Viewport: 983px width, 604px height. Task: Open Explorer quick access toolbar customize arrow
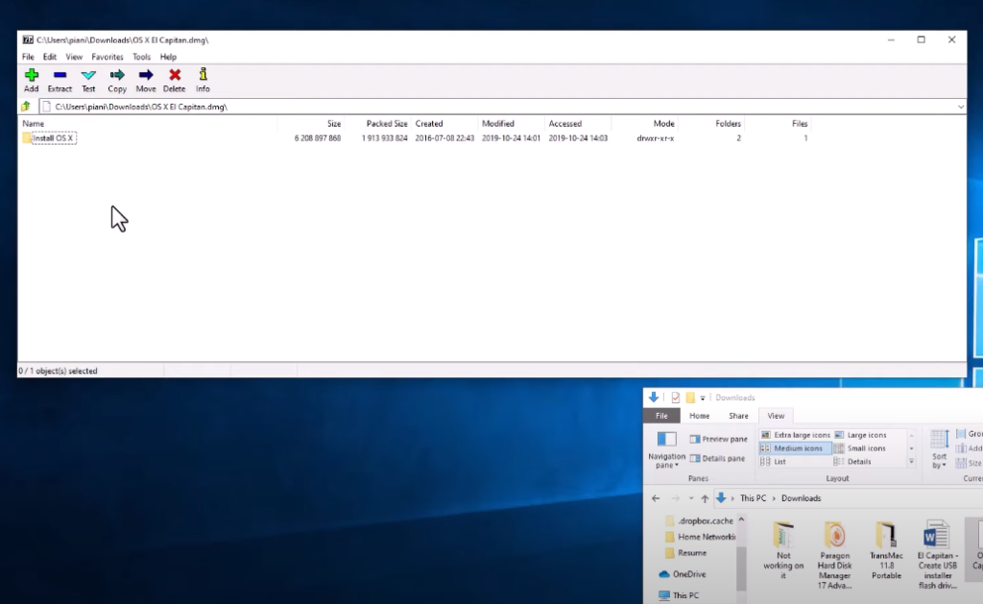point(702,398)
